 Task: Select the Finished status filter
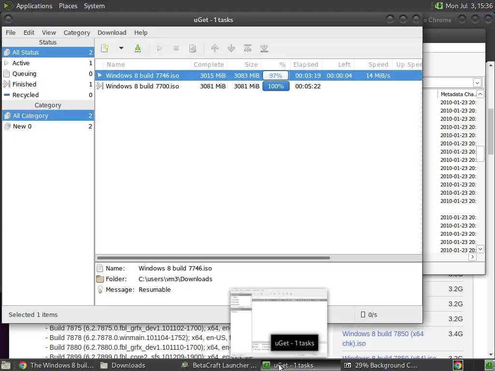click(x=48, y=84)
